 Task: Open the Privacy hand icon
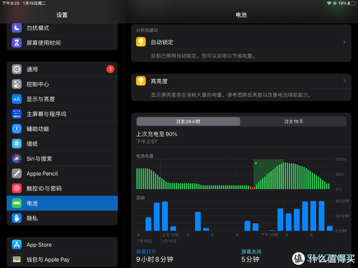17,218
